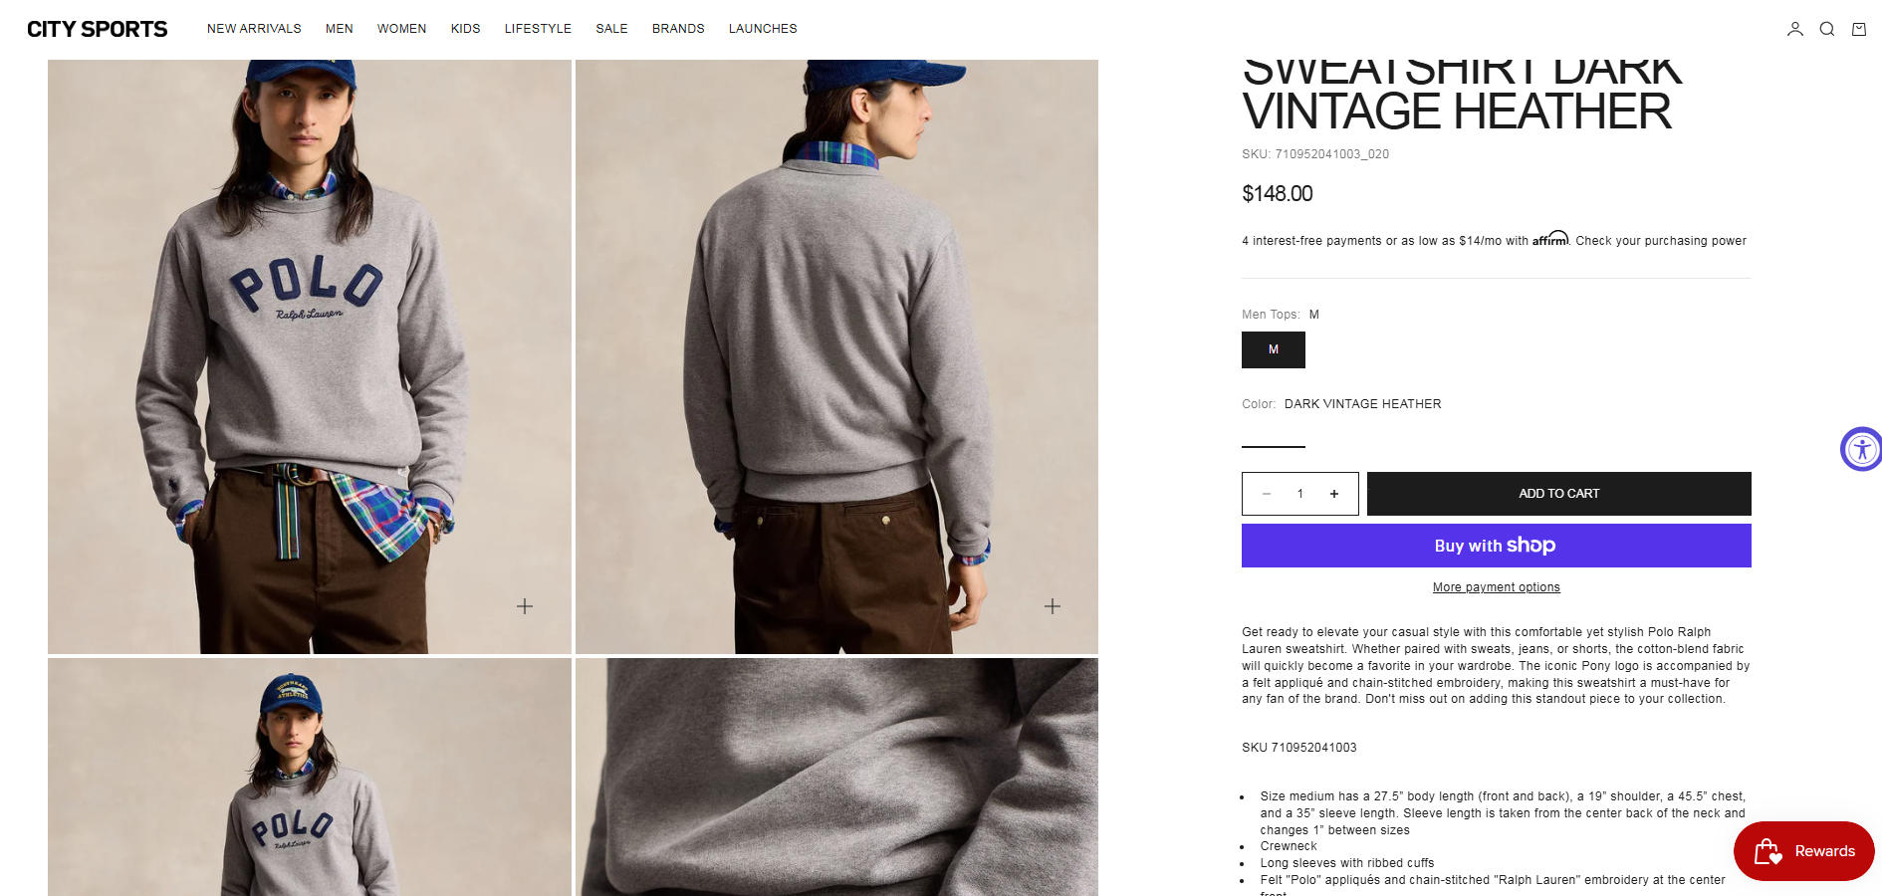
Task: Add the sweatshirt to cart
Action: click(1558, 494)
